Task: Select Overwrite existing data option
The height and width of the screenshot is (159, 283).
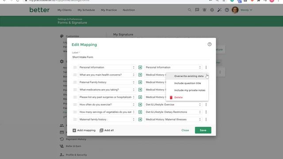Action: point(187,76)
